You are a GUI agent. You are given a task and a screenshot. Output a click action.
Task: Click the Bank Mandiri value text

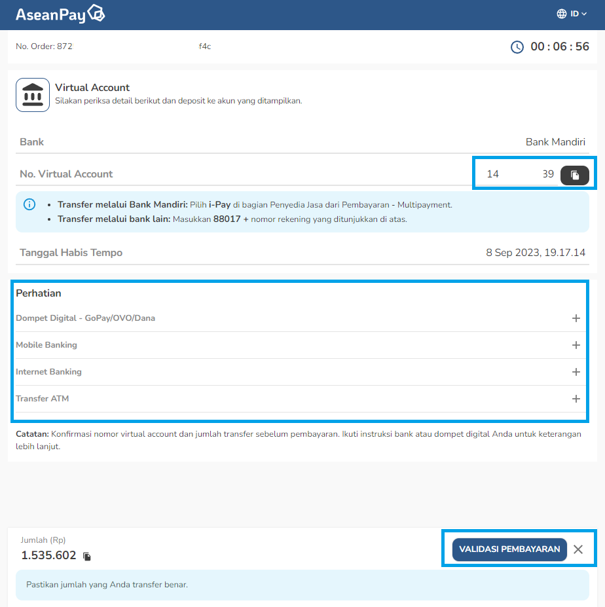555,142
